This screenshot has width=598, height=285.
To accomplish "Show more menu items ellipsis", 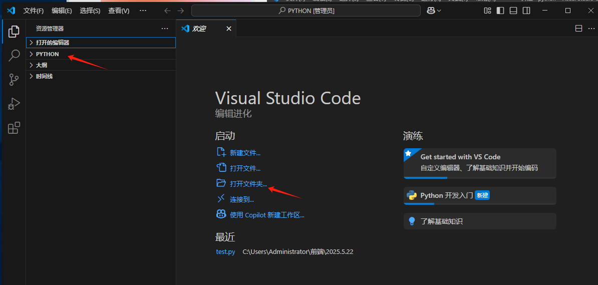I will 143,11.
